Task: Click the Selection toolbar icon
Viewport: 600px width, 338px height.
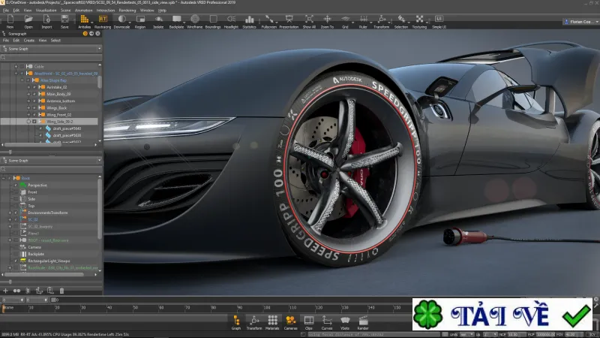Action: (x=401, y=22)
